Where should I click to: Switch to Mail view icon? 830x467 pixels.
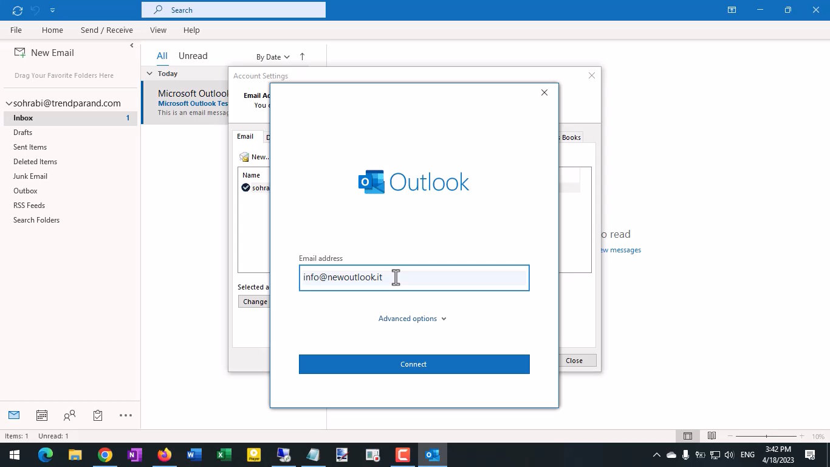pos(14,415)
